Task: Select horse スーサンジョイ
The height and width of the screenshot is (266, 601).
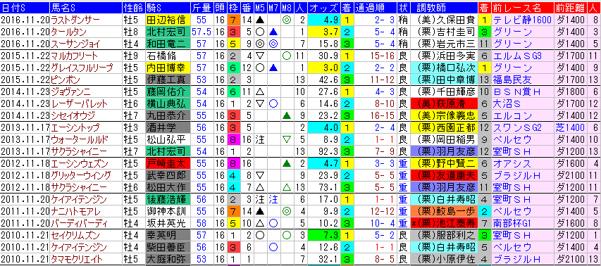Action: (75, 44)
